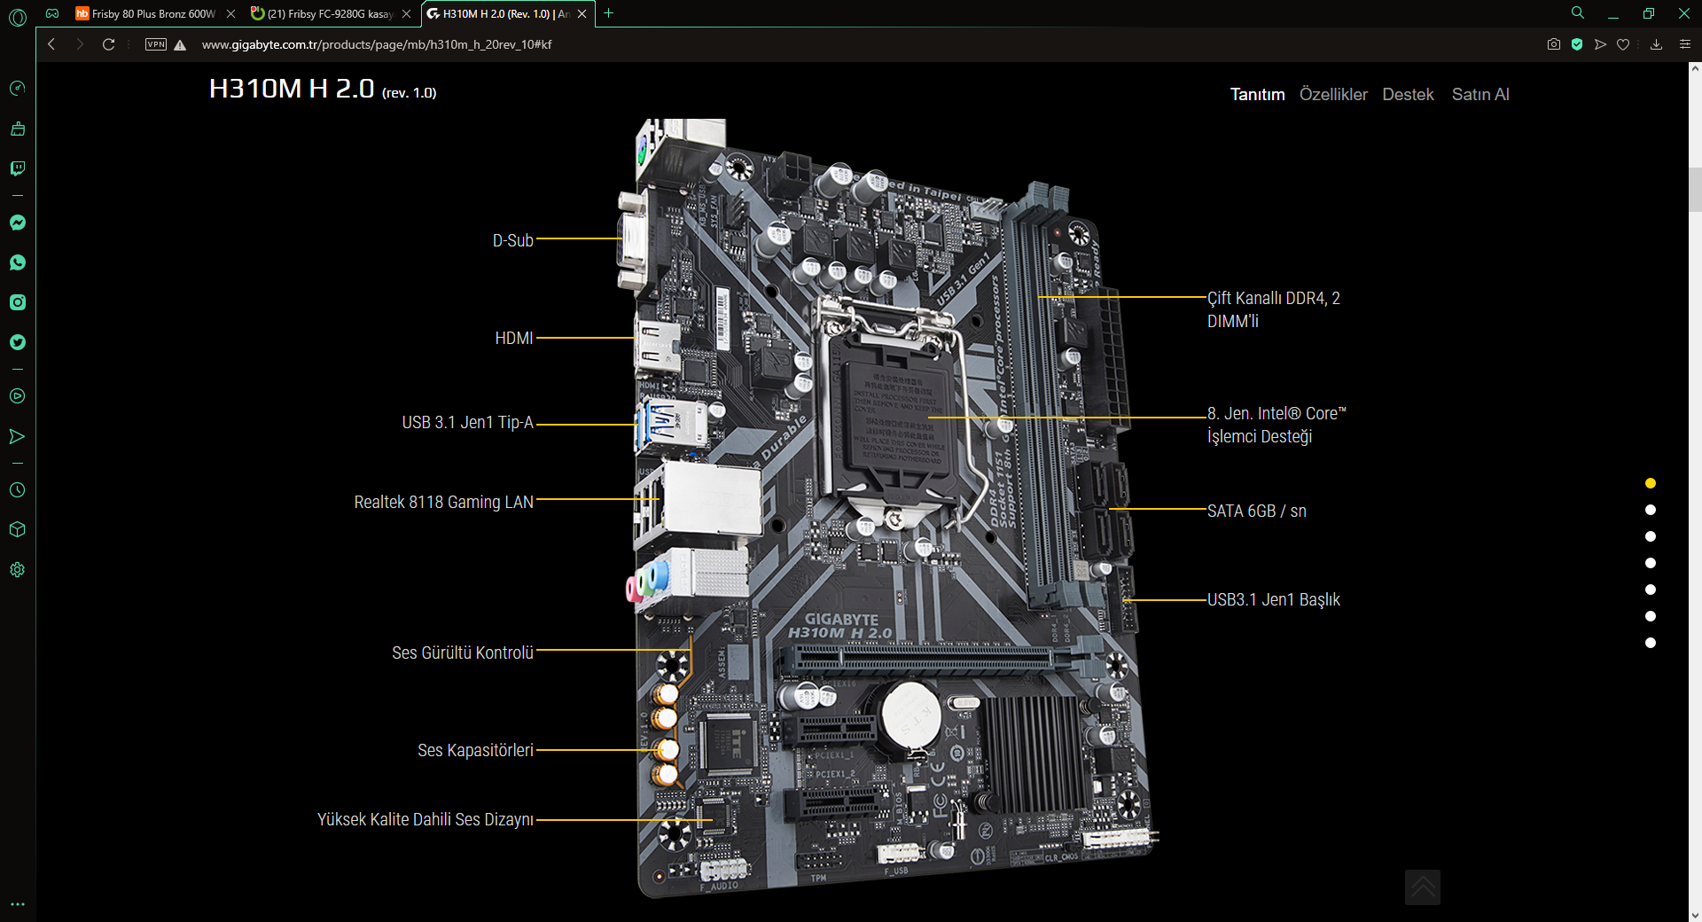1702x922 pixels.
Task: Toggle the VPN badge in address bar
Action: click(156, 44)
